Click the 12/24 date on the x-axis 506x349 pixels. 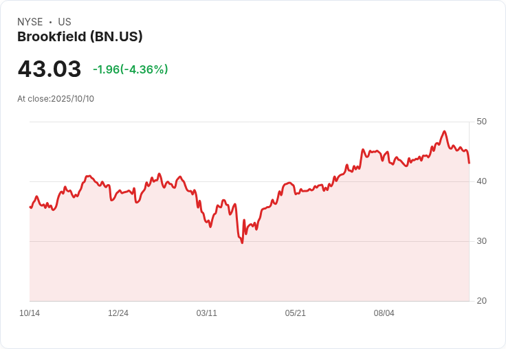click(118, 313)
